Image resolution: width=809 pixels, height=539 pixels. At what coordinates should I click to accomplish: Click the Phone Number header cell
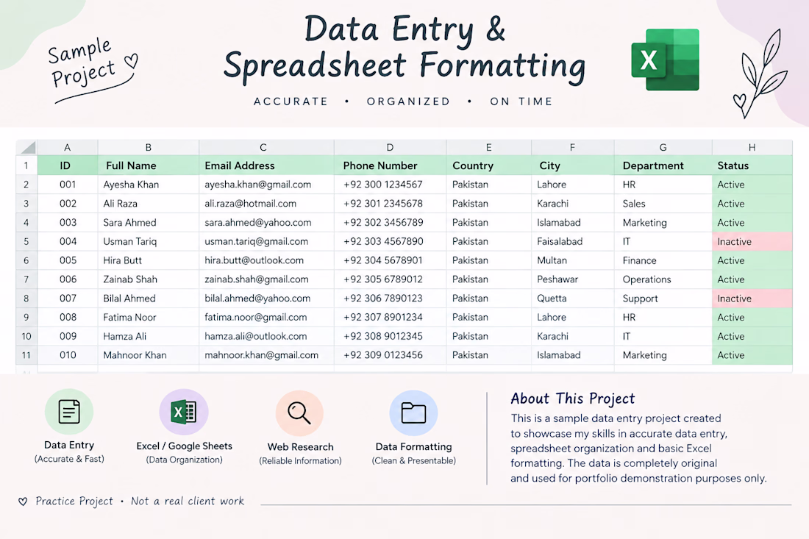pos(390,165)
